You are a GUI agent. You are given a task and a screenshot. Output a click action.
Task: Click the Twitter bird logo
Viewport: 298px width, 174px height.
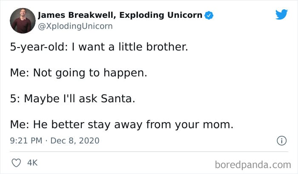point(282,14)
